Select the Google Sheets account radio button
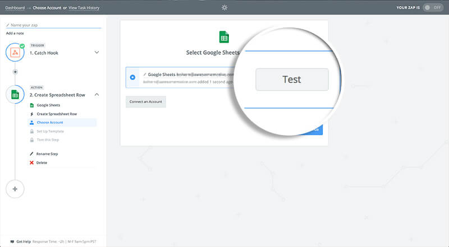 pyautogui.click(x=132, y=77)
